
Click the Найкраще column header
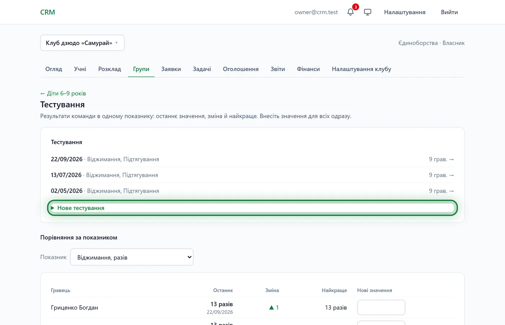(x=334, y=290)
